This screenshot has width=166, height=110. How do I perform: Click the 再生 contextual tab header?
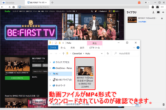pyautogui.click(x=95, y=43)
